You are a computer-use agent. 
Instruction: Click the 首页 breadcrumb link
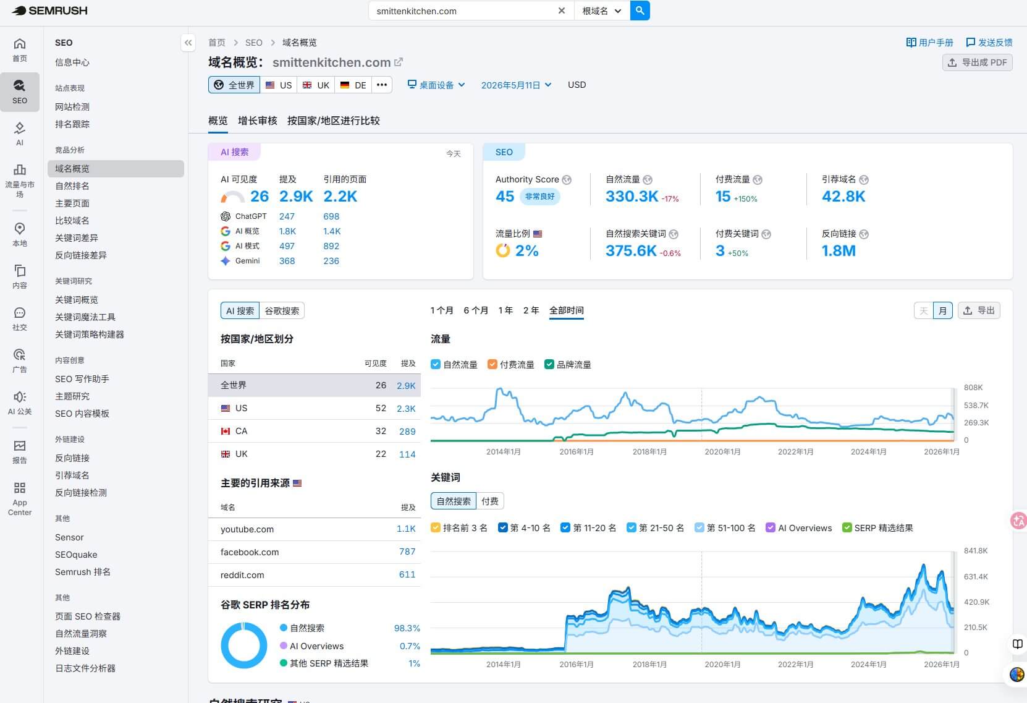217,43
